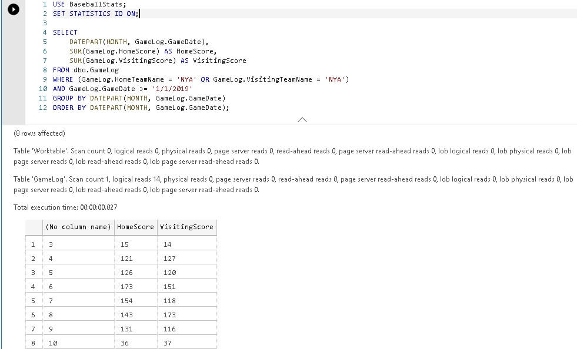
Task: Click the VisitingScore column header
Action: coord(186,227)
